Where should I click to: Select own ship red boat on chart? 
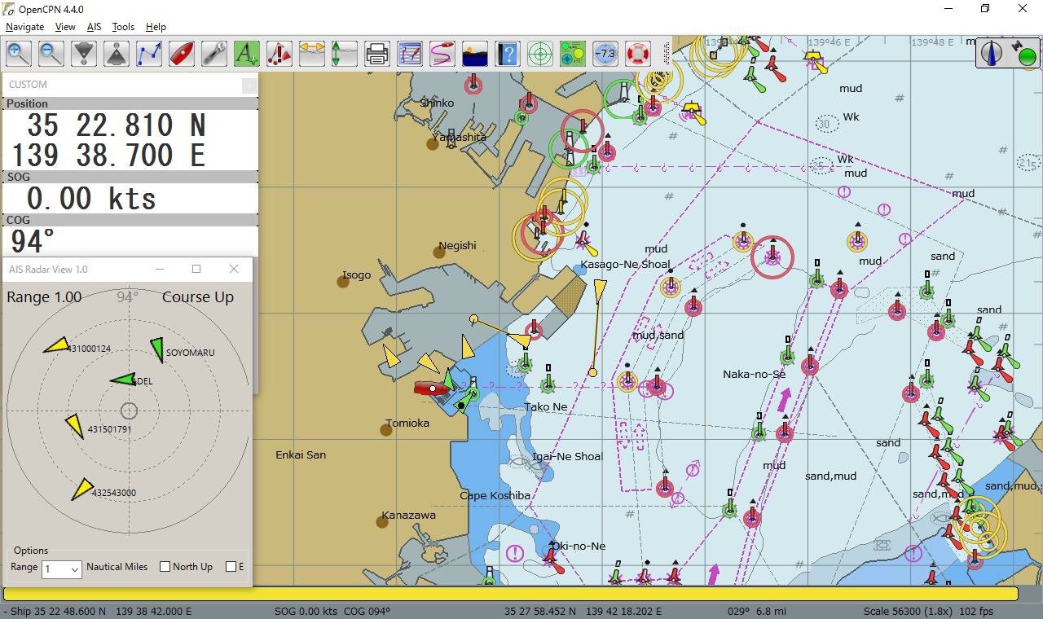click(431, 389)
